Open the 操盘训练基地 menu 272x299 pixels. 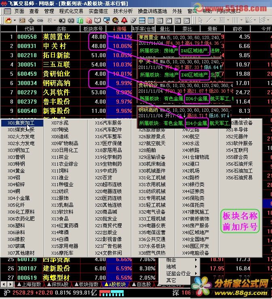152,11
